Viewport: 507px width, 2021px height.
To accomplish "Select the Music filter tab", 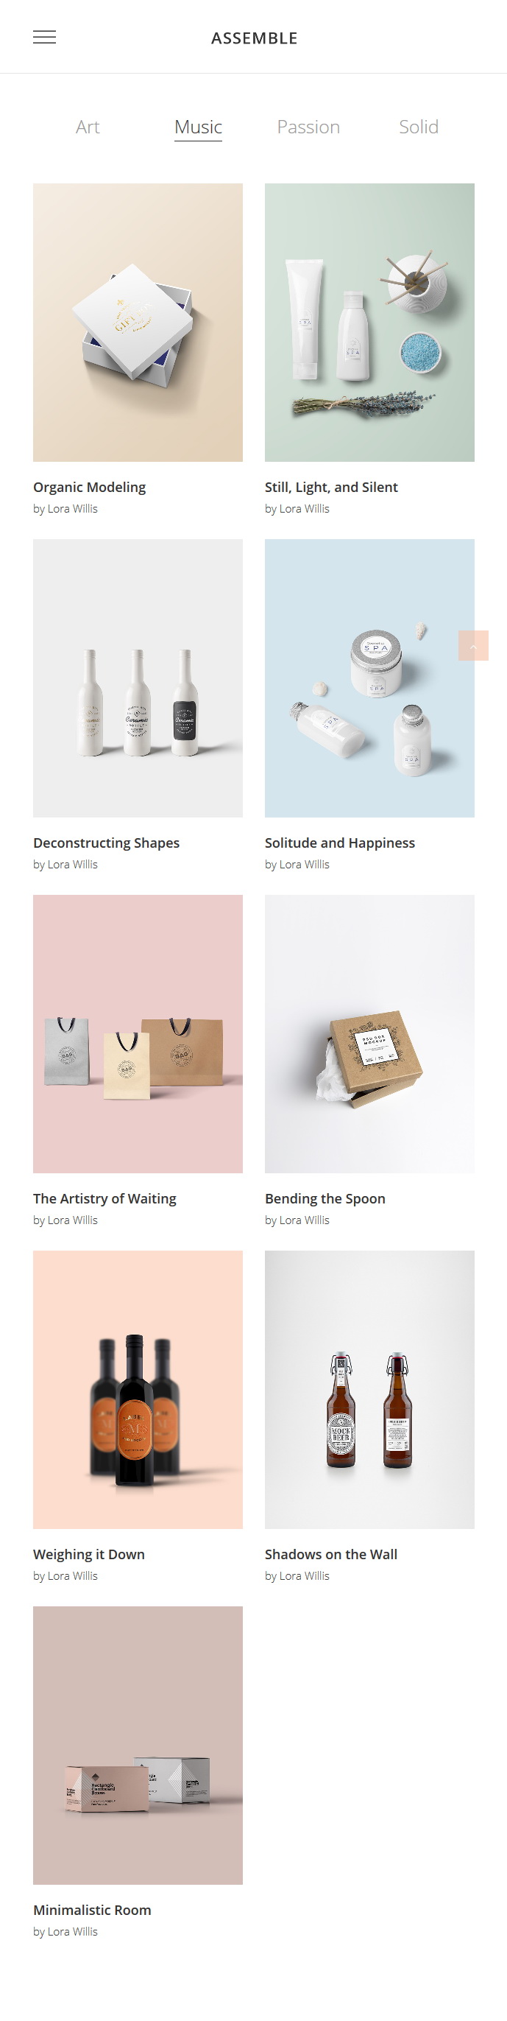I will coord(198,127).
